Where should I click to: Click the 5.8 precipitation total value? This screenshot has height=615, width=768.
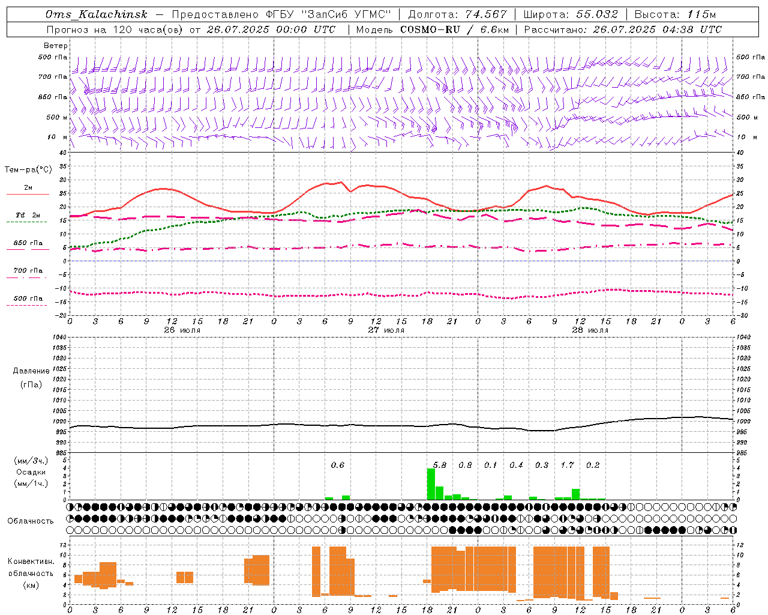(x=440, y=465)
